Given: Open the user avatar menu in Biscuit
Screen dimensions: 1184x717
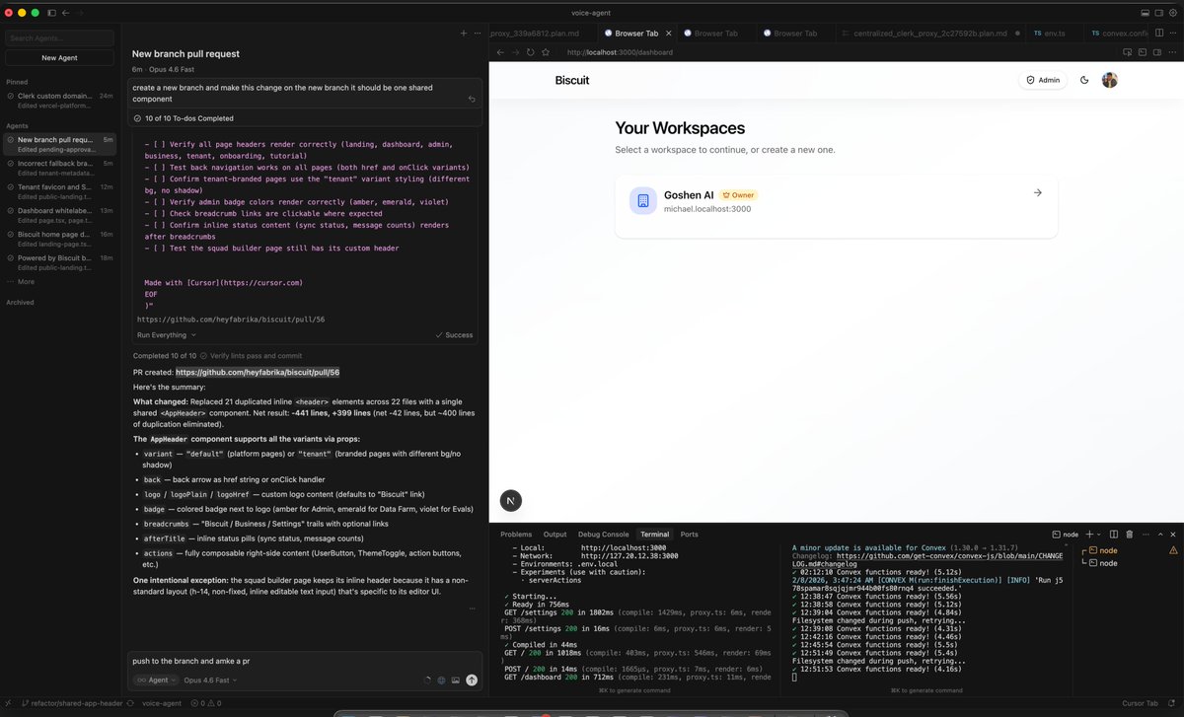Looking at the screenshot, I should coord(1110,80).
